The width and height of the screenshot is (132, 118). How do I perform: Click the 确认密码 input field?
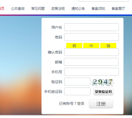click(92, 52)
